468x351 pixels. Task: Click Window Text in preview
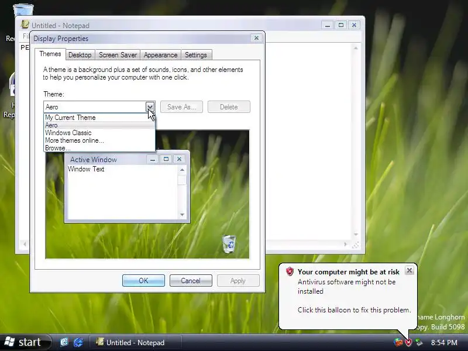pos(86,169)
